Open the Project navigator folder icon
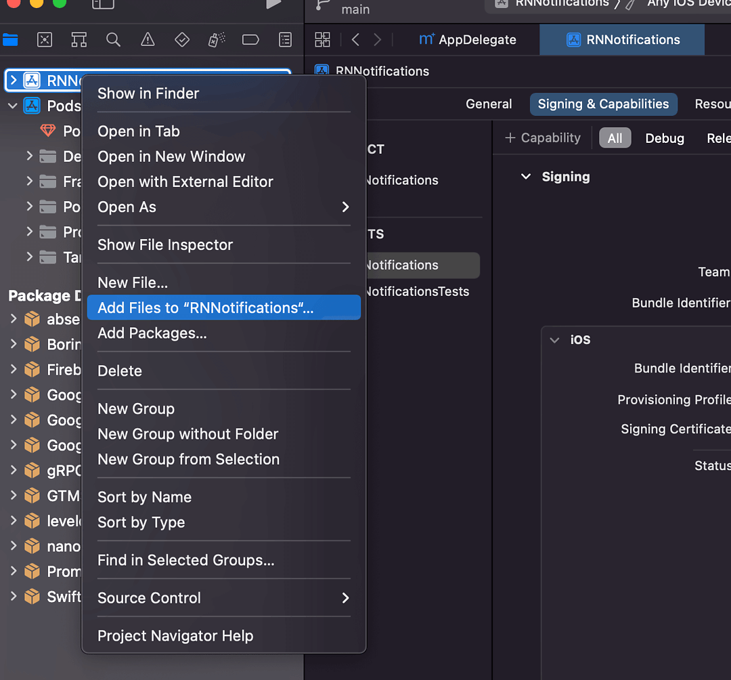731x680 pixels. tap(11, 39)
